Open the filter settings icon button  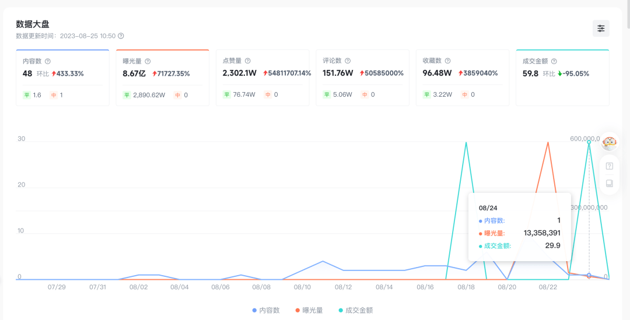click(601, 29)
